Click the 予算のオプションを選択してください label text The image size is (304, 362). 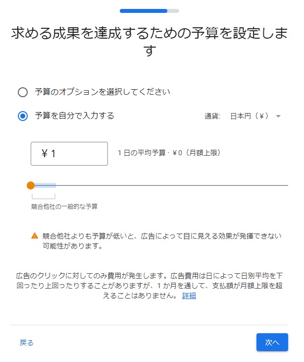pos(102,92)
